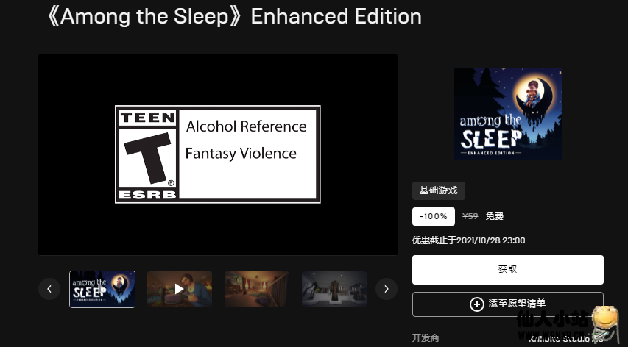The image size is (628, 347).
Task: Select the Among the Sleep logo thumbnail
Action: (x=102, y=289)
